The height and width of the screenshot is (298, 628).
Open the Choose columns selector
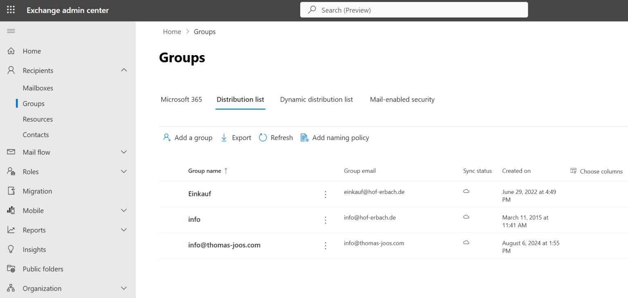pos(597,171)
